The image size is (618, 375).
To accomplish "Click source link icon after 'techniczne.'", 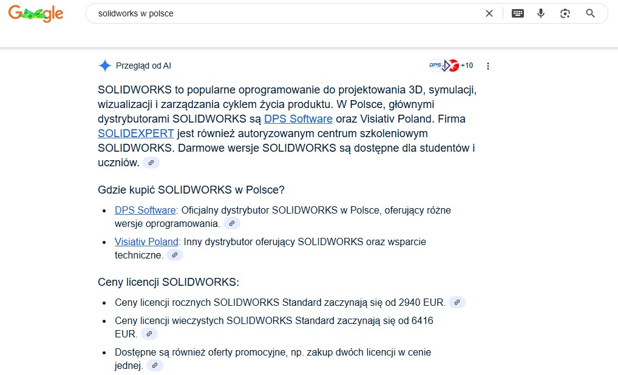I will point(175,255).
